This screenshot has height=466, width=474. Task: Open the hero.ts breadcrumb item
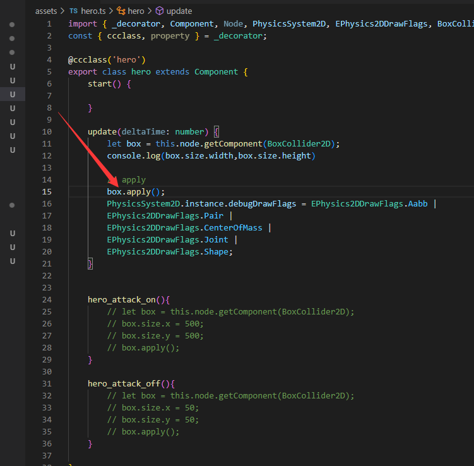pos(93,11)
